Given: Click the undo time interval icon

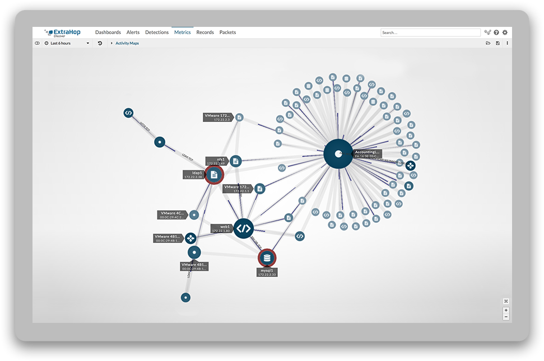Looking at the screenshot, I should [100, 43].
